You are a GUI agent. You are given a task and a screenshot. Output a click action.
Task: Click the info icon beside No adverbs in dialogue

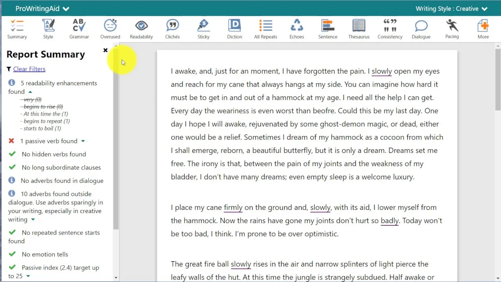[12, 180]
